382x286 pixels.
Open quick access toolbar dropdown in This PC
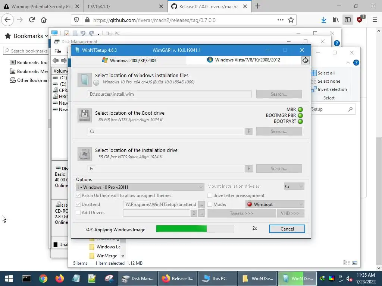click(x=98, y=34)
